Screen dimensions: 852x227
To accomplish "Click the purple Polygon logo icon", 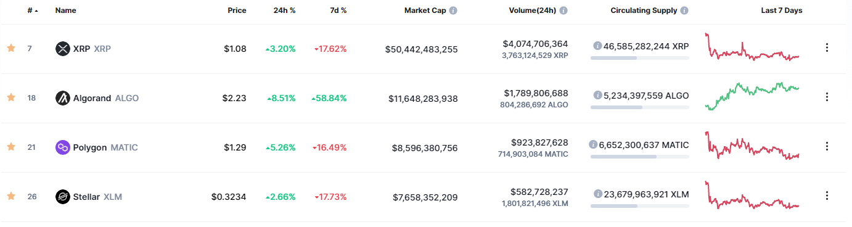I will [62, 147].
